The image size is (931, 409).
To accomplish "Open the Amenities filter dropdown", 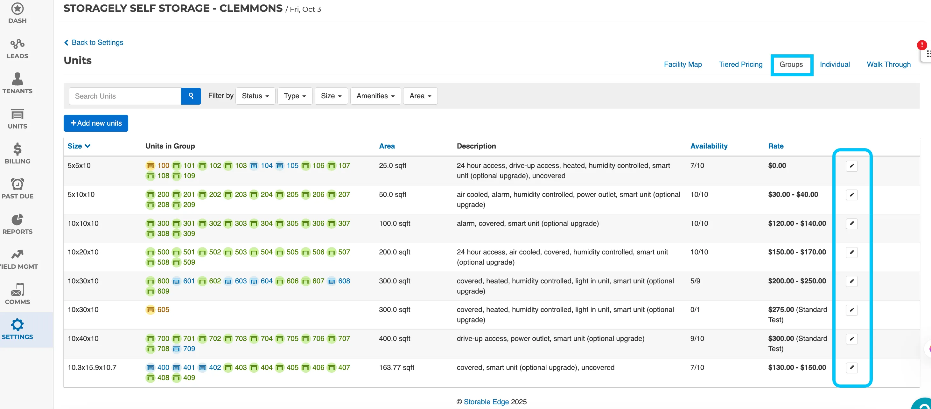I will [375, 96].
